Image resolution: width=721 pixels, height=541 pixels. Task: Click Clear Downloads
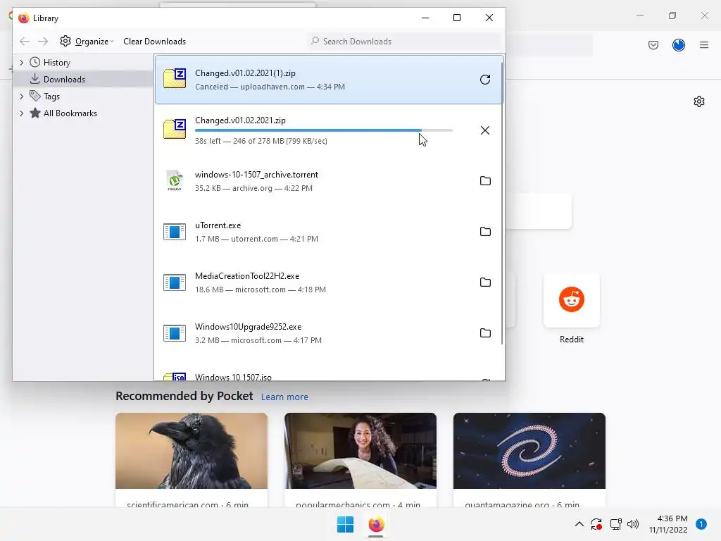coord(154,42)
